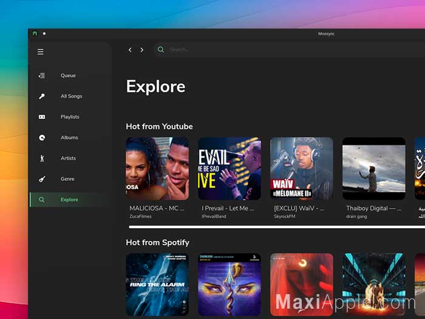Click the IPrevailBand channel name

coord(214,217)
